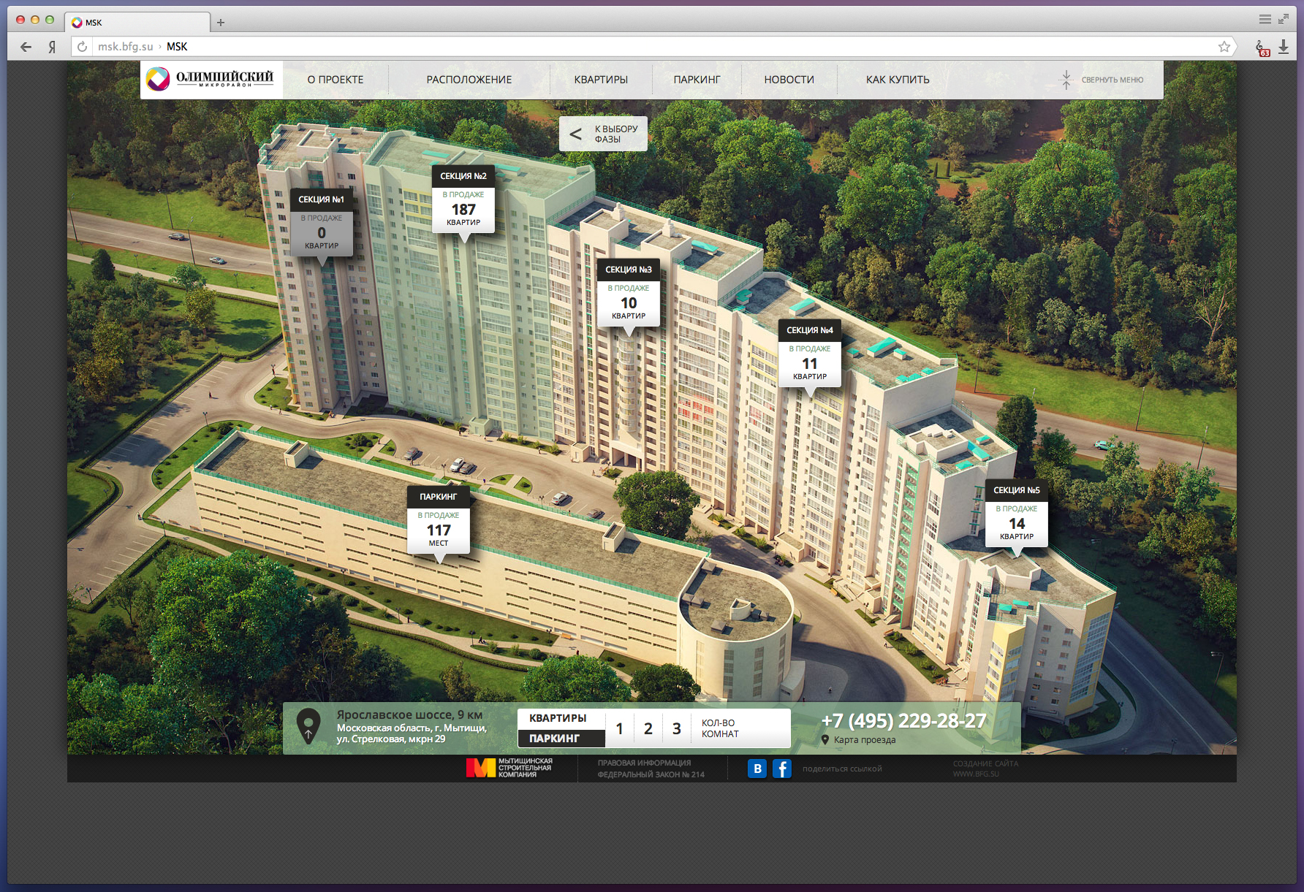Viewport: 1304px width, 892px height.
Task: Select the СЕКЦИЯ №1 marker
Action: point(322,223)
